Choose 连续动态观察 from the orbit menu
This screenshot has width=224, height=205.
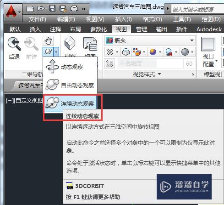click(70, 103)
